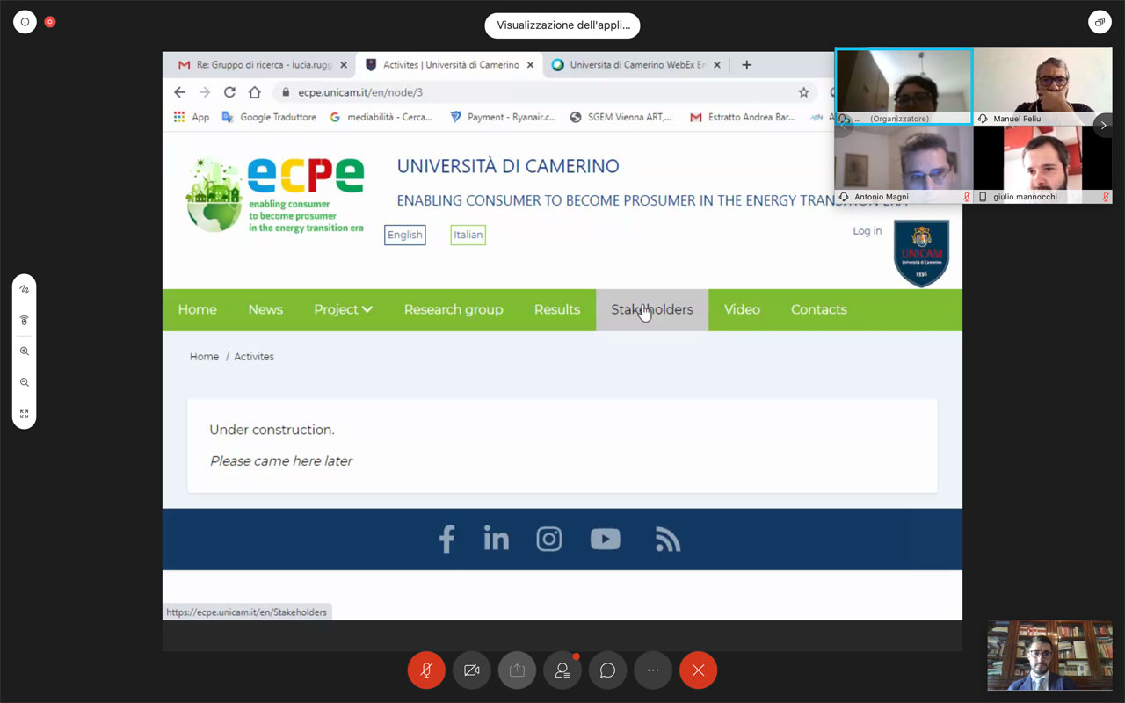Close the WebEx browser tab

[x=717, y=65]
